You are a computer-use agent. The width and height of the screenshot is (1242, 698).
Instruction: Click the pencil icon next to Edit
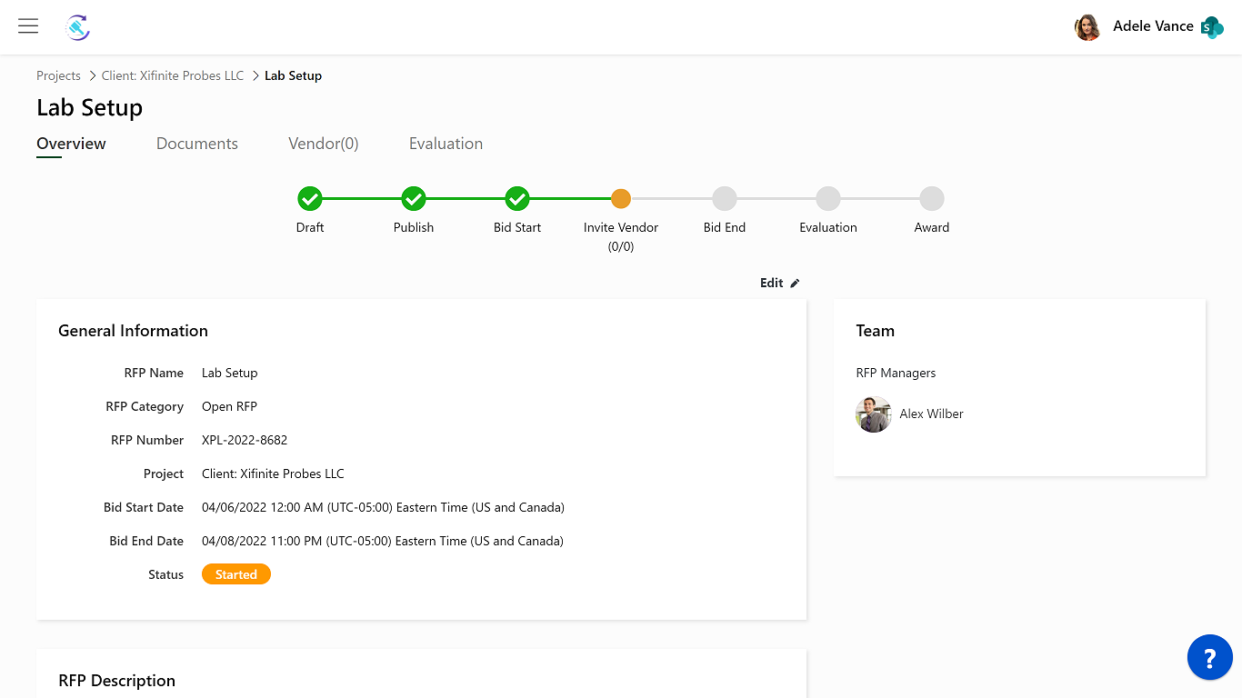(x=795, y=284)
